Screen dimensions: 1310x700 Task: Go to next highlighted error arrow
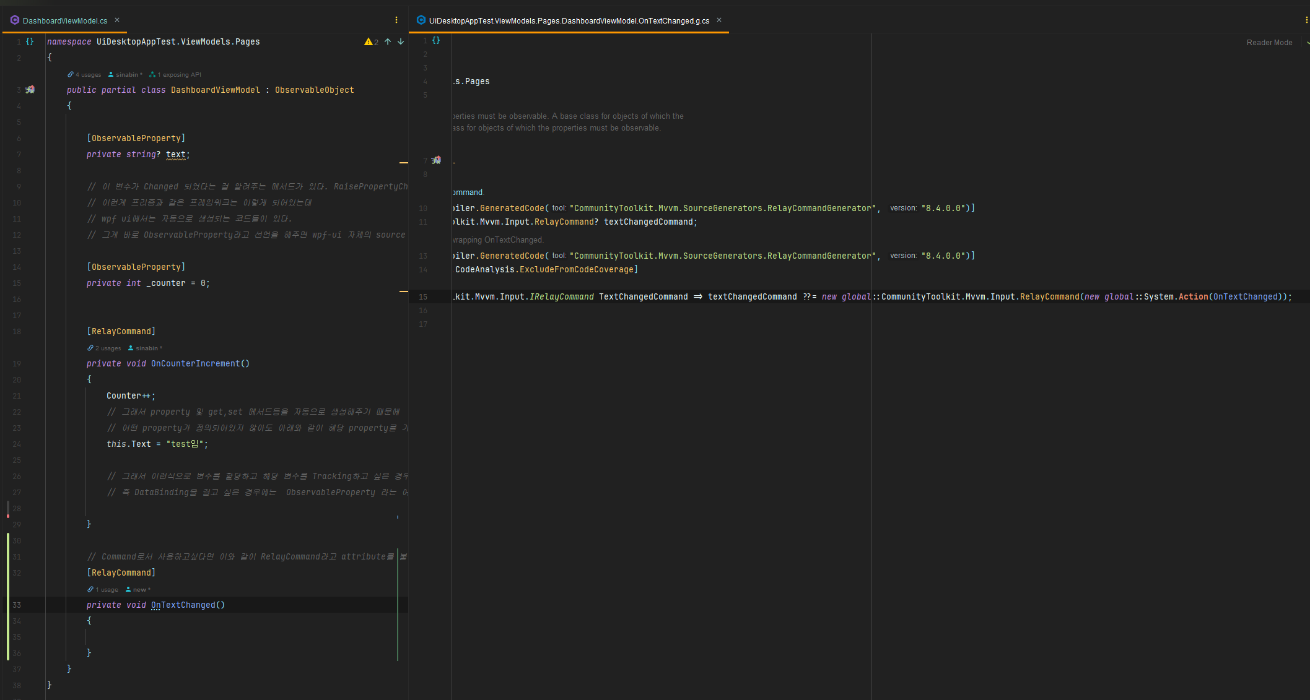(x=401, y=41)
